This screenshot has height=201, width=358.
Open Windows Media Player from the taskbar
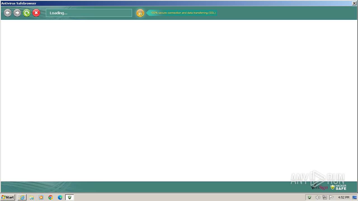pyautogui.click(x=41, y=197)
